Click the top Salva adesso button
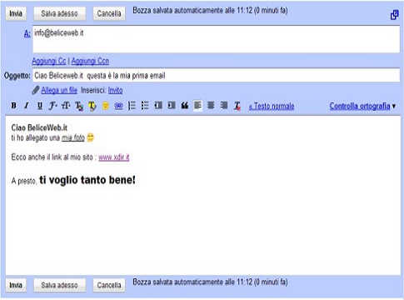 (59, 13)
